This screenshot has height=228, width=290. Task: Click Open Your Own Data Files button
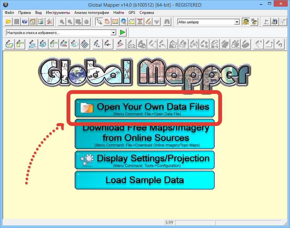coord(145,108)
